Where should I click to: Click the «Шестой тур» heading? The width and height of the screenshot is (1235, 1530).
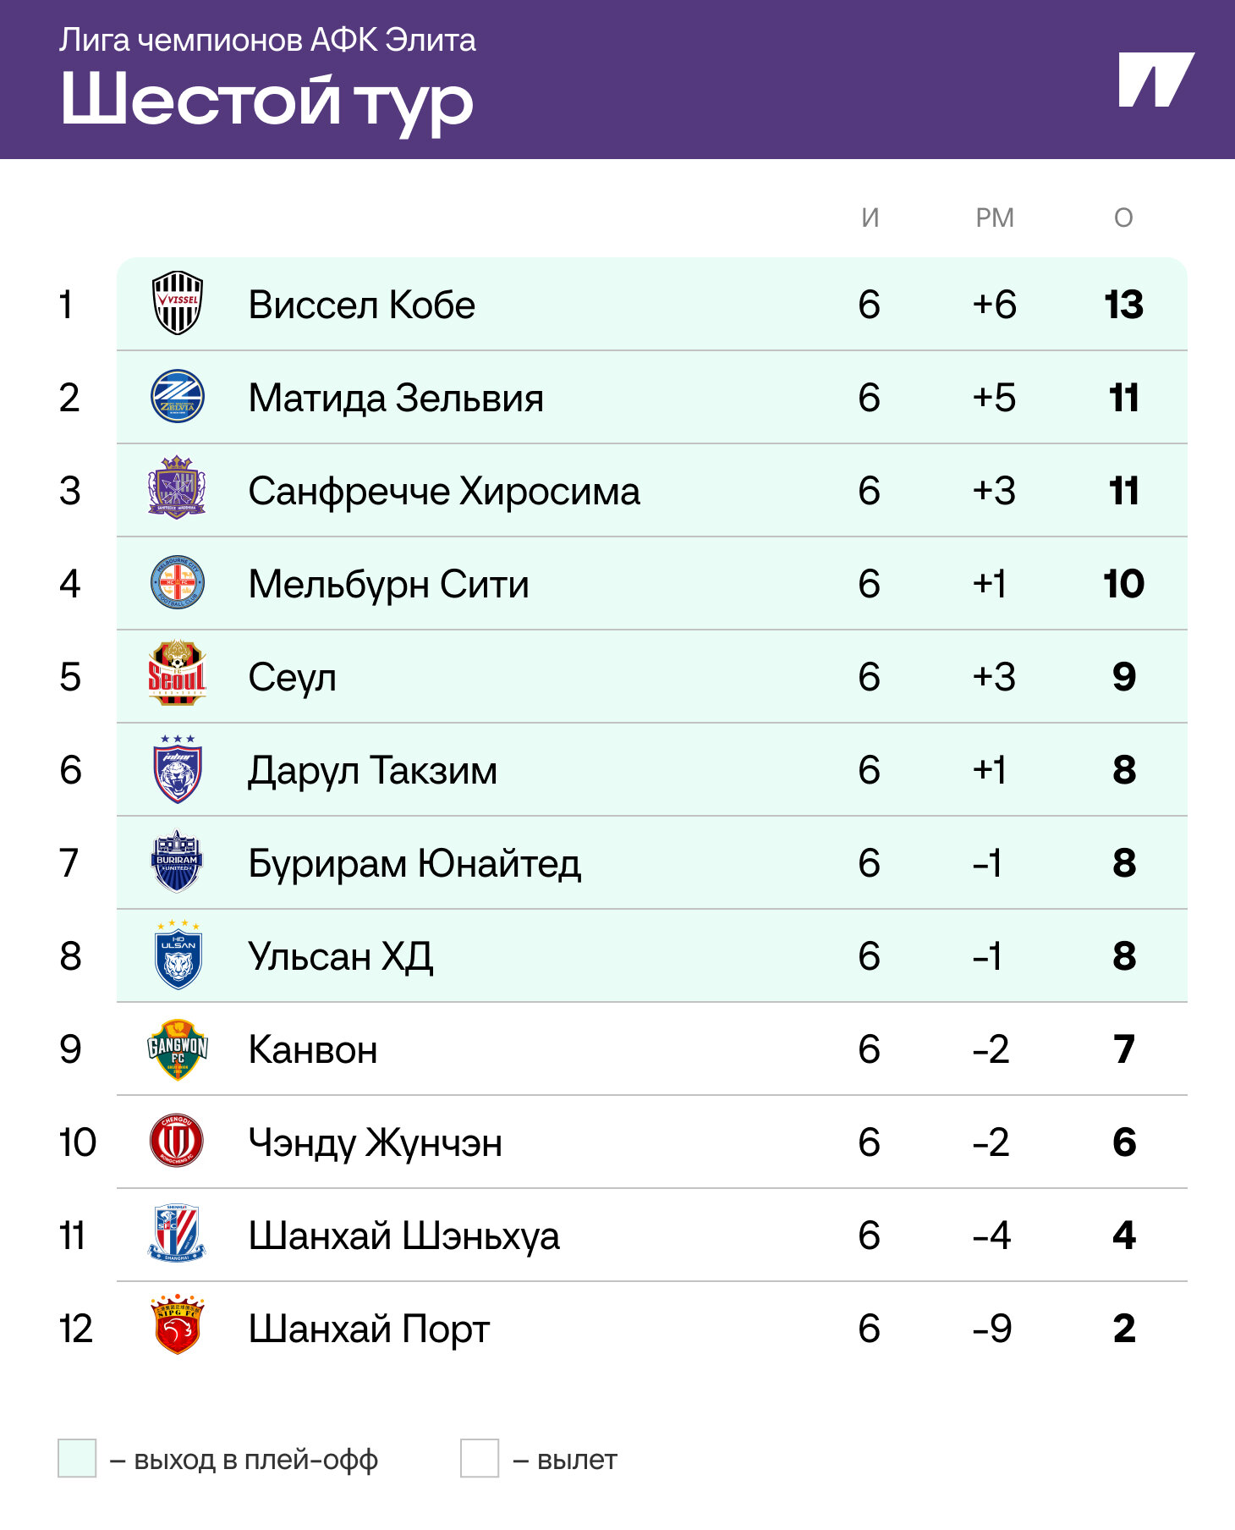coord(266,102)
